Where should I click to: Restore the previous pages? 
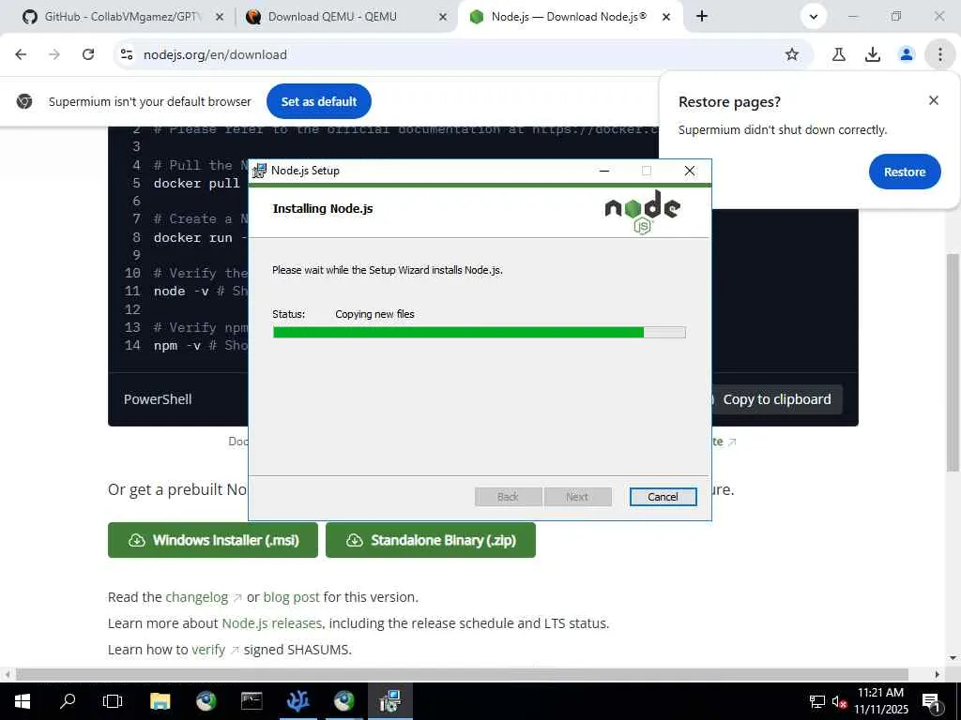point(904,172)
